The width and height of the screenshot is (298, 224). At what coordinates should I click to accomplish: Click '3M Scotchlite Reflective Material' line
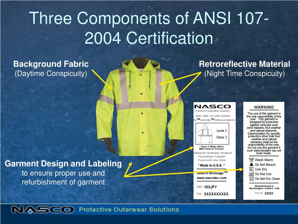tap(214, 120)
